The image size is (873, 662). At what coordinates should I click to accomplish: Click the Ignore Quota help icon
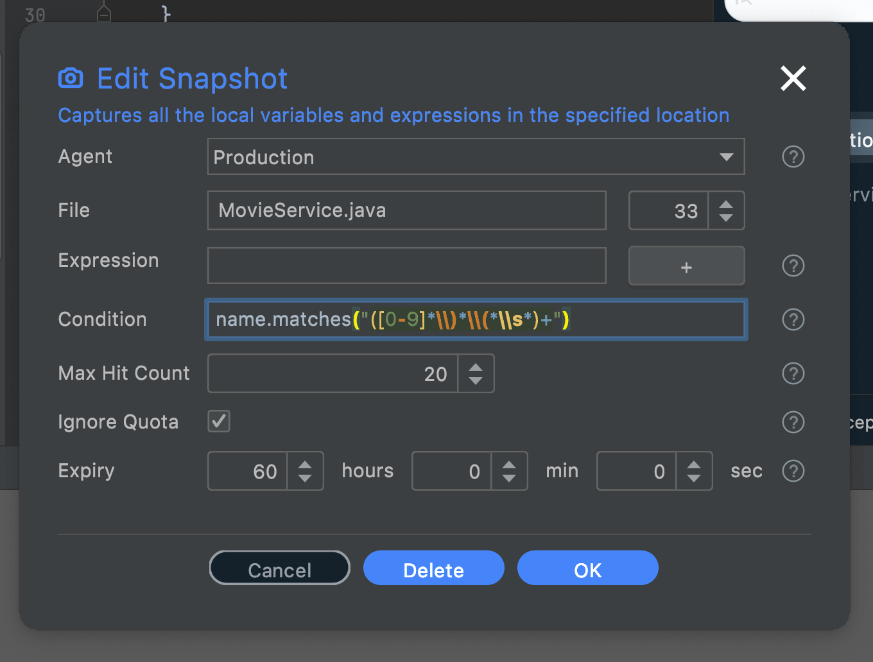[793, 422]
